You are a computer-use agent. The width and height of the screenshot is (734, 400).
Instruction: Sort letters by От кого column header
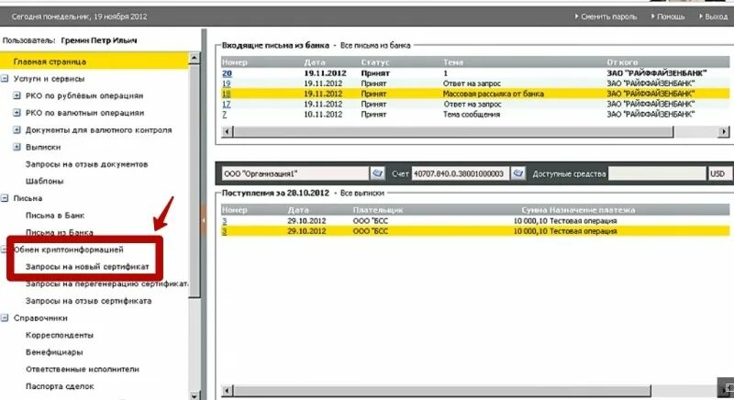[x=622, y=62]
